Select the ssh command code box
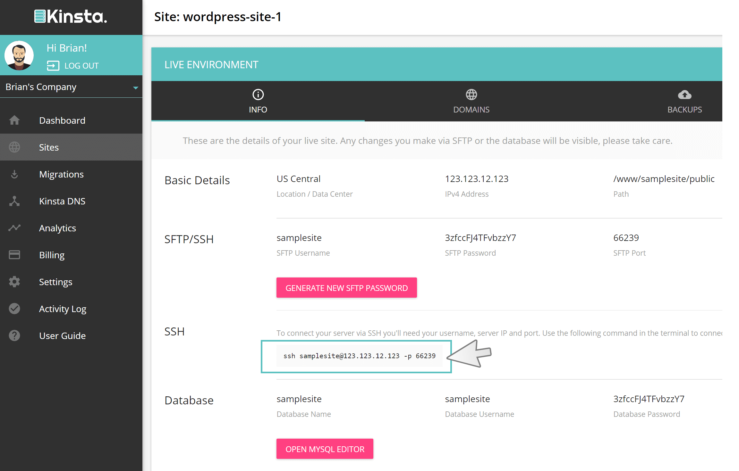 359,356
